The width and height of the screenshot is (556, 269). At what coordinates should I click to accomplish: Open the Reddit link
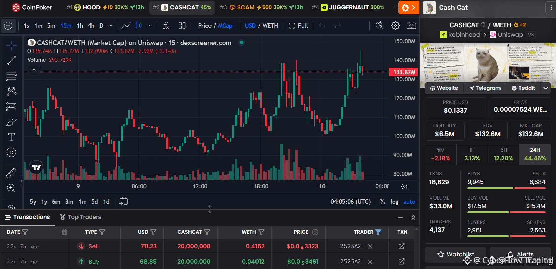click(524, 88)
